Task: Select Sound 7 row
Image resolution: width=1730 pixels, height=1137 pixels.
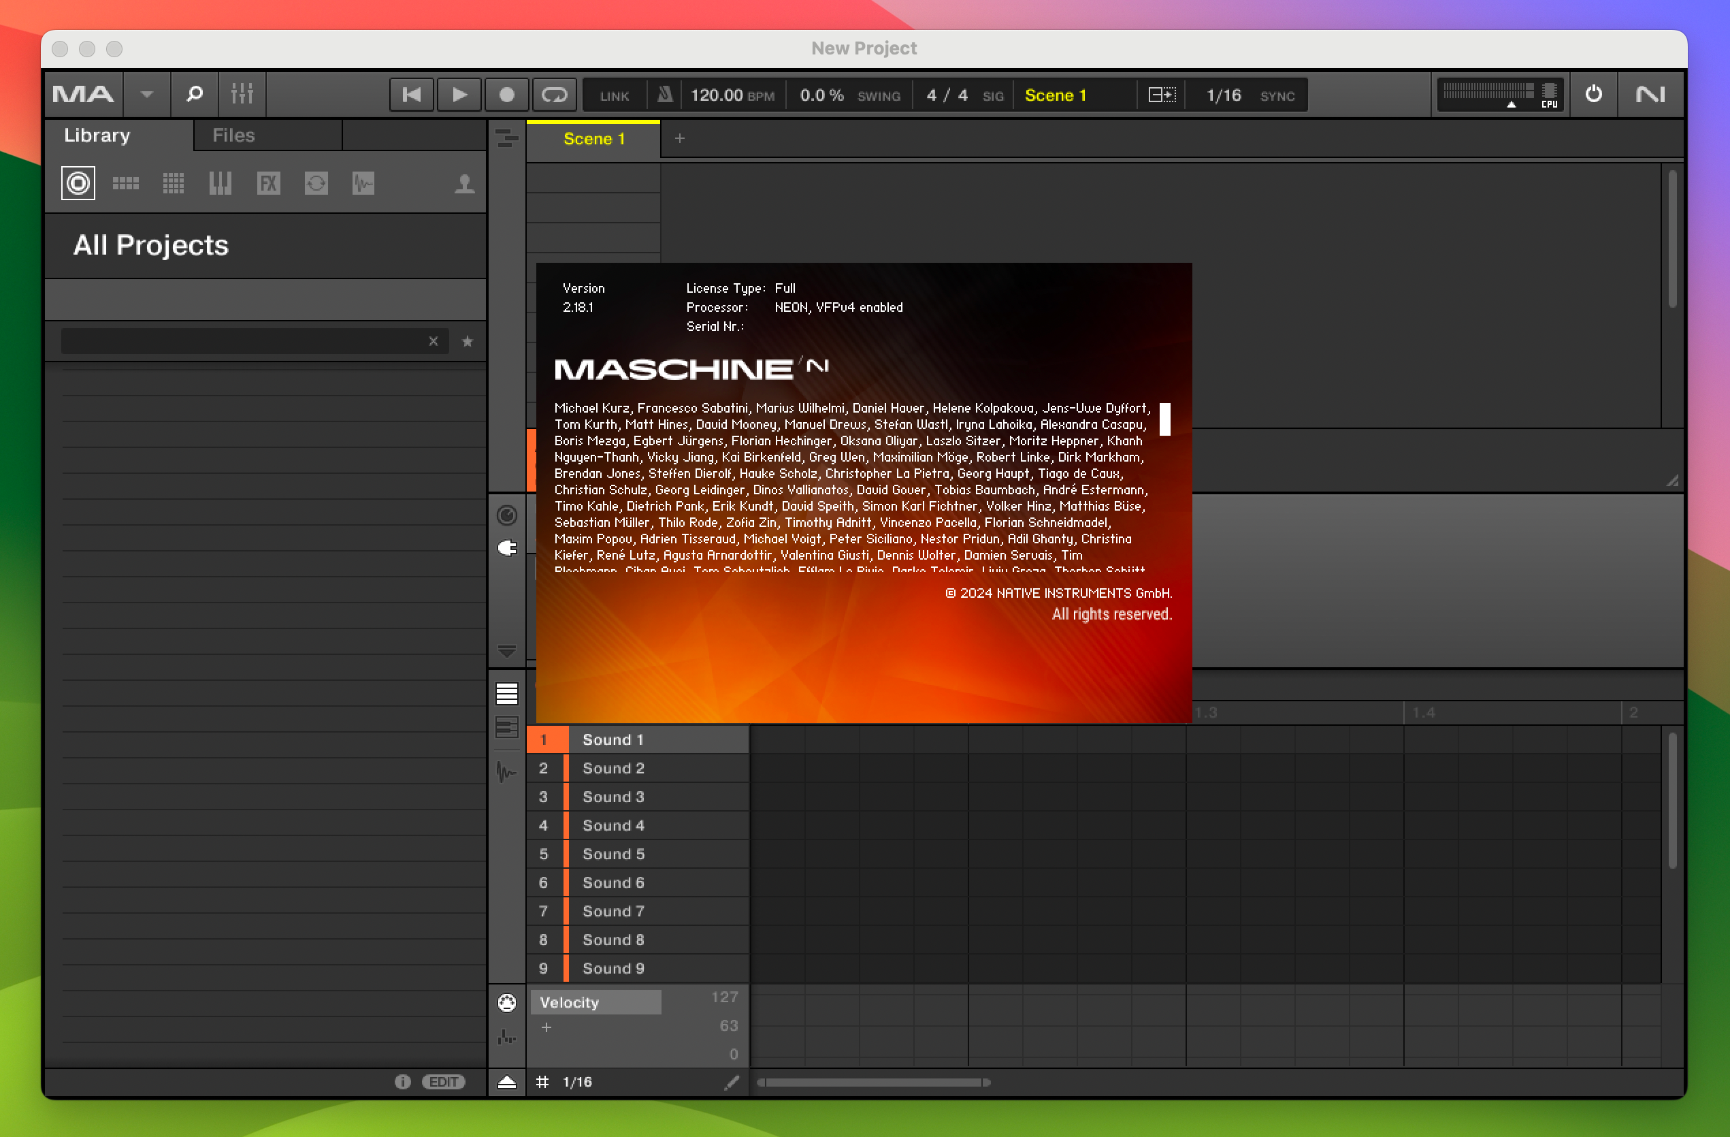Action: coord(638,911)
